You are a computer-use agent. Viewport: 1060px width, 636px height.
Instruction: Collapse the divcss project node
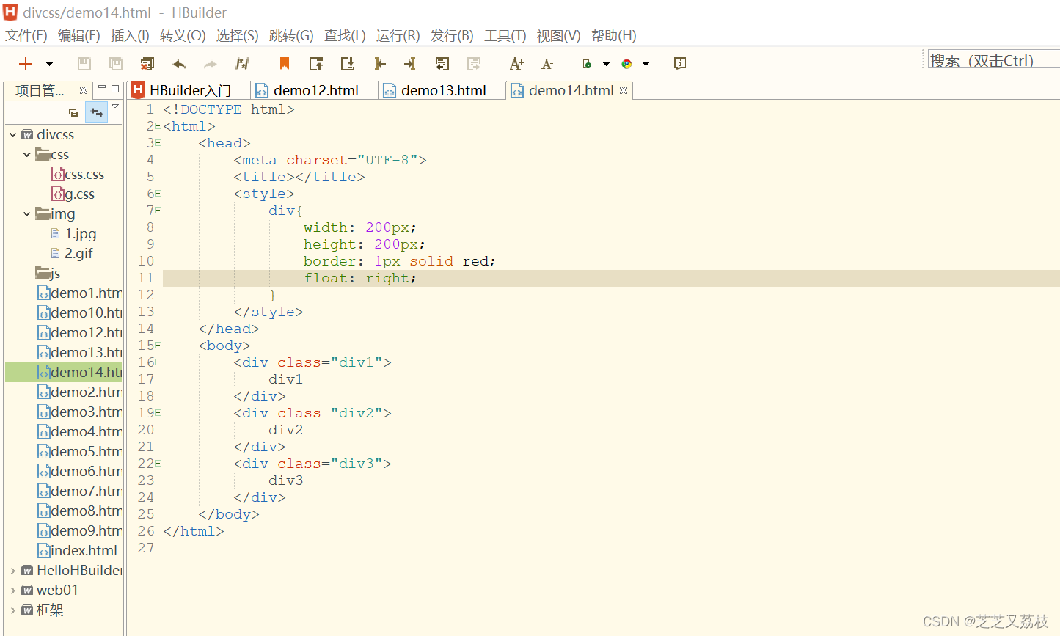click(x=13, y=135)
